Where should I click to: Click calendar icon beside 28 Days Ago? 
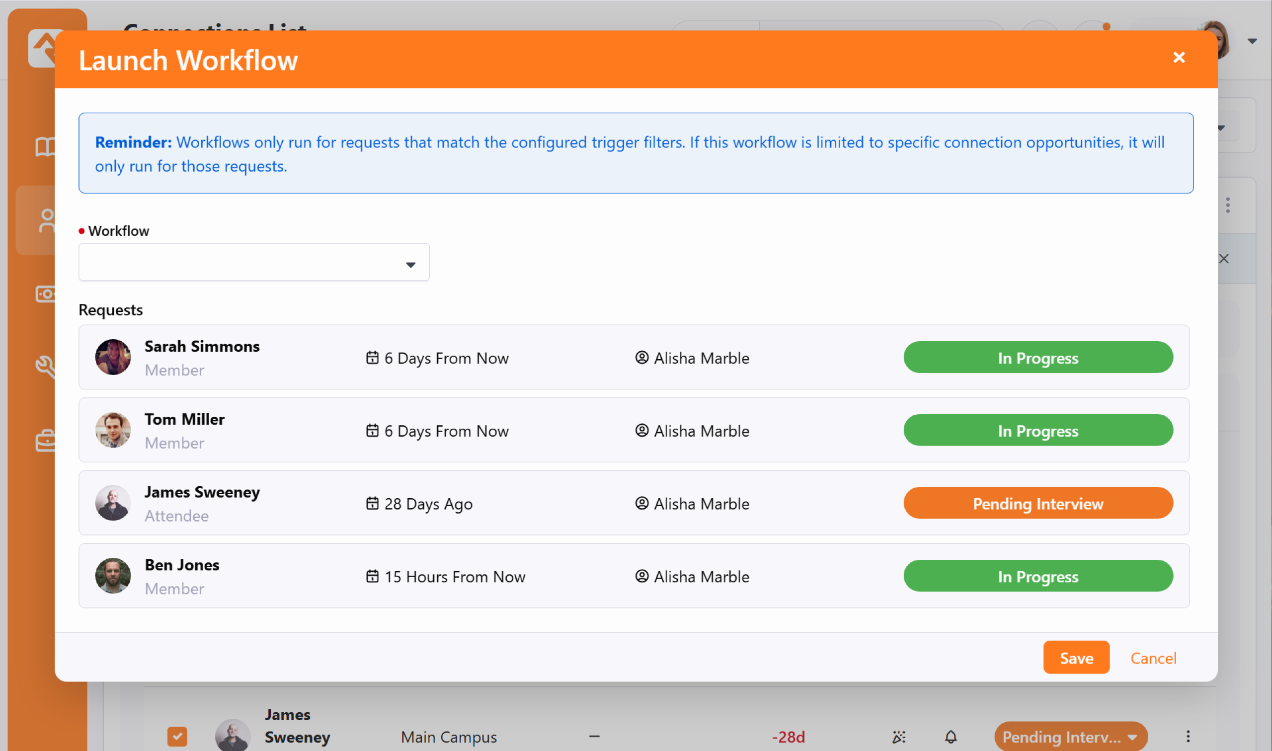coord(372,503)
